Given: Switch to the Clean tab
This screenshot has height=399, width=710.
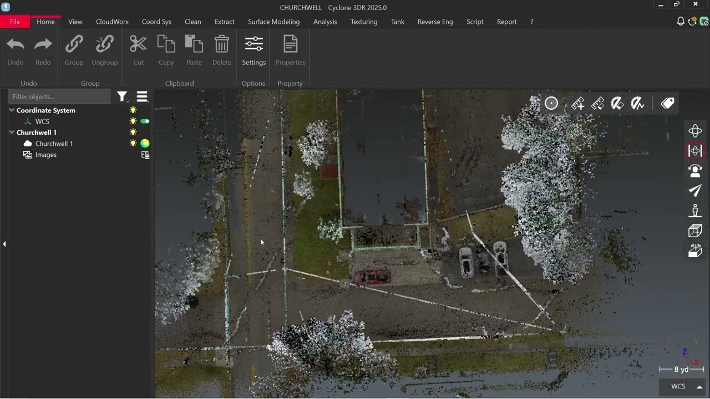Looking at the screenshot, I should coord(193,22).
